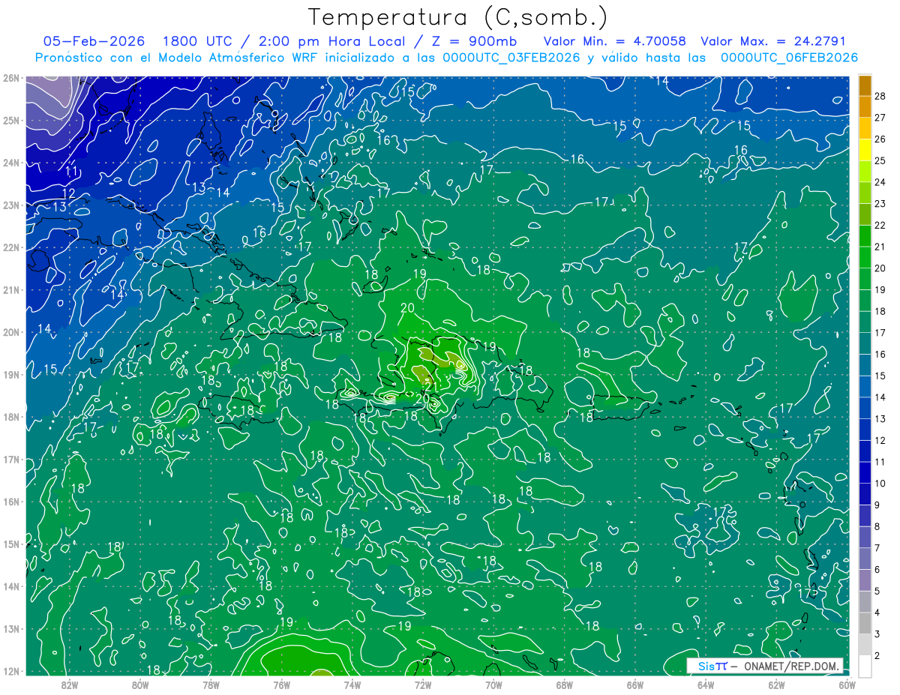Click the longitude axis label '74W'
The width and height of the screenshot is (900, 695).
click(x=352, y=685)
